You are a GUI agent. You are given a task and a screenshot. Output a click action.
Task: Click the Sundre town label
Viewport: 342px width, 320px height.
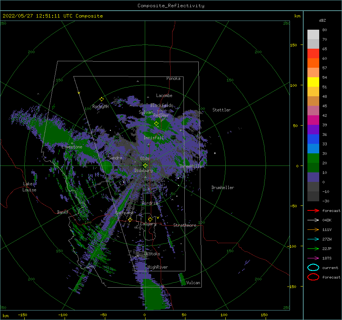(x=115, y=158)
